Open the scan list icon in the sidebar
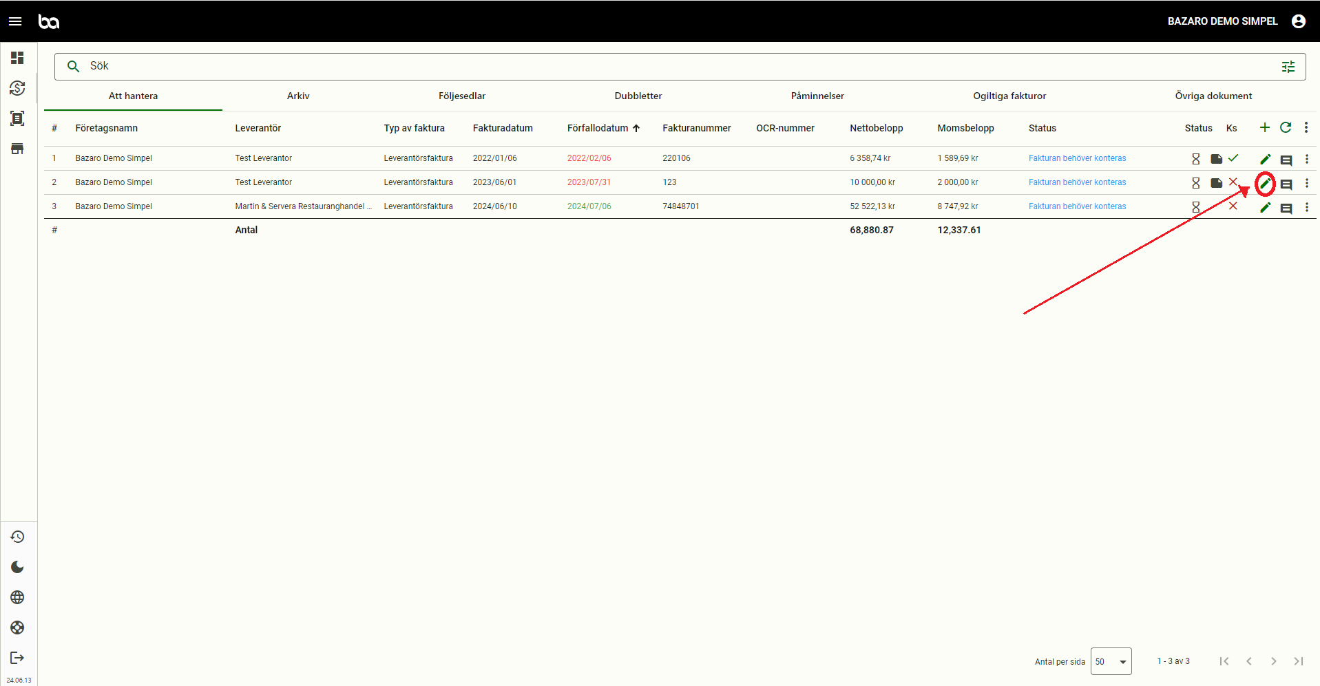Image resolution: width=1320 pixels, height=686 pixels. coord(17,118)
